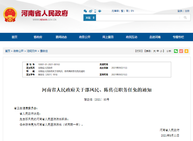Image resolution: width=193 pixels, height=141 pixels.
Task: Open 走进河南 in the navigation bar
Action: pyautogui.click(x=155, y=37)
